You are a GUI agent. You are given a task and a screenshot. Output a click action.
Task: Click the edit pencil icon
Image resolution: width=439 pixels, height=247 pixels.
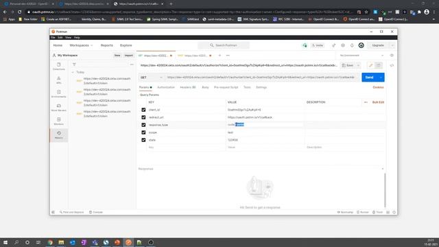370,65
